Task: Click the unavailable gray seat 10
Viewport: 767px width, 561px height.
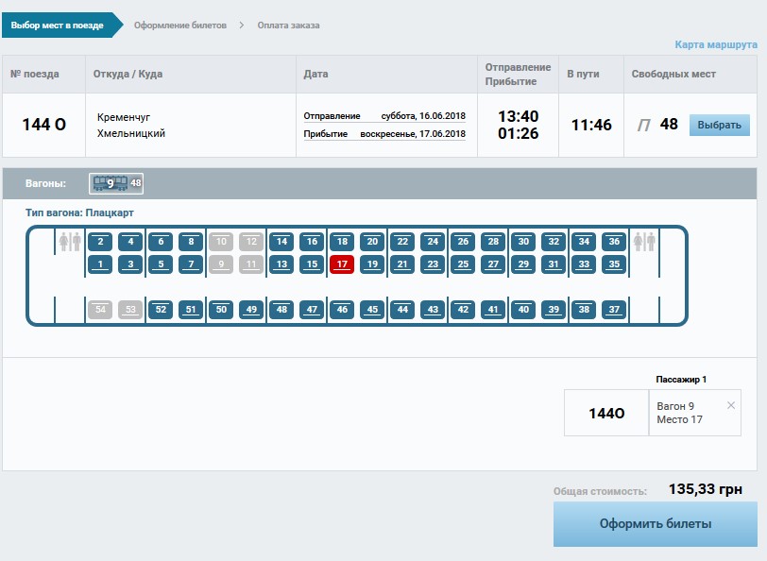Action: [x=221, y=242]
